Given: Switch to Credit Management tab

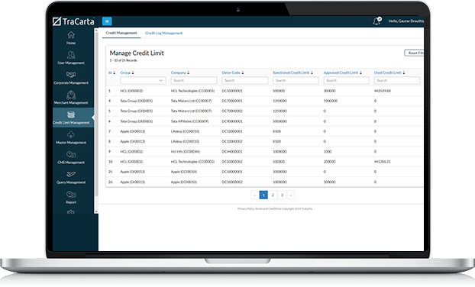Looking at the screenshot, I should tap(121, 33).
